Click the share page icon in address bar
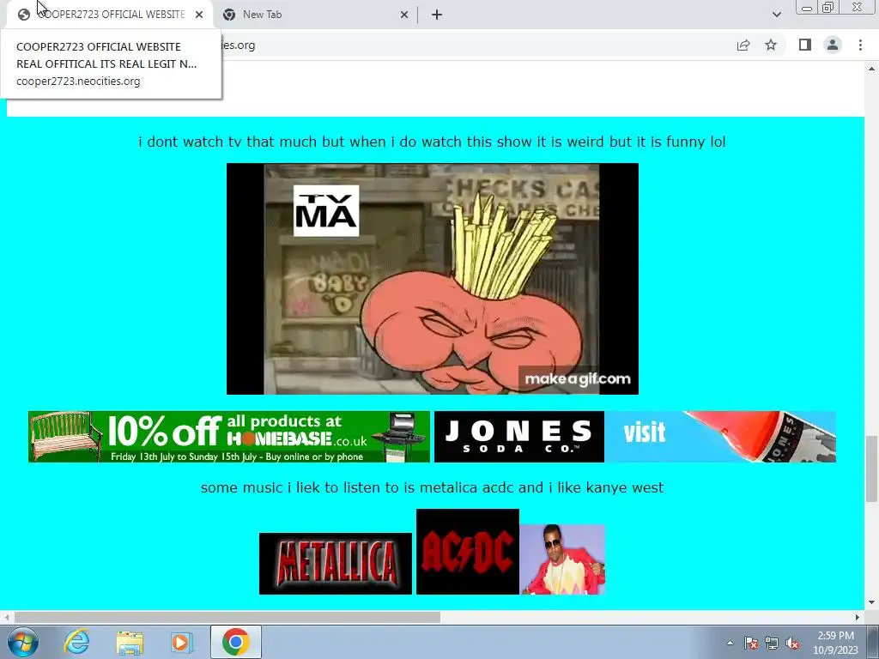Screen dimensions: 879x659 743,45
